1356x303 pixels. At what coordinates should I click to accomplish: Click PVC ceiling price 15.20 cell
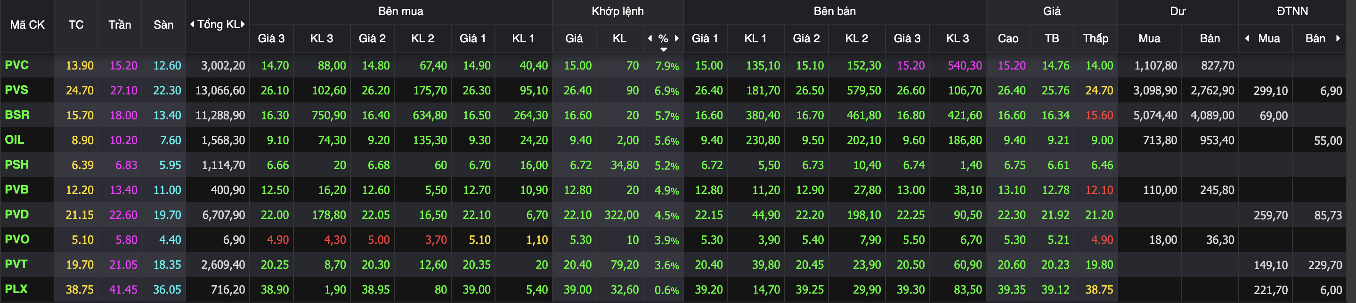pyautogui.click(x=123, y=66)
